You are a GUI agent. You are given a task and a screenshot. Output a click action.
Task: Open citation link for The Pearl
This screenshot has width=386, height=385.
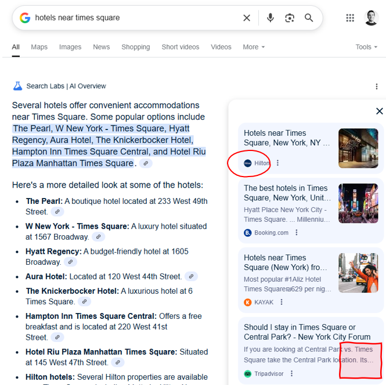click(57, 211)
